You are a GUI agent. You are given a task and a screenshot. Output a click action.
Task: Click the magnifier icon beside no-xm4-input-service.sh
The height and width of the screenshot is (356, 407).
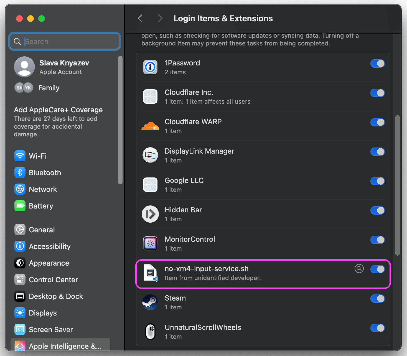(x=359, y=269)
